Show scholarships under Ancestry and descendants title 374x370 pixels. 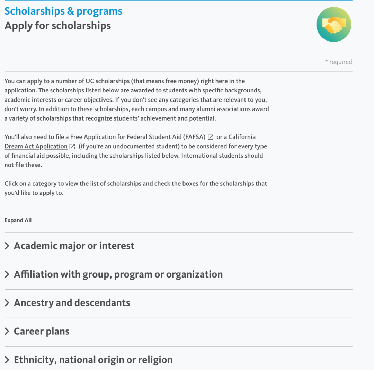(x=72, y=303)
